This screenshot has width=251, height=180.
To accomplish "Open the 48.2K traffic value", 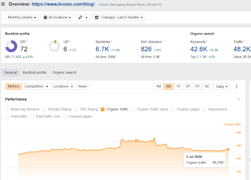I will [x=242, y=49].
